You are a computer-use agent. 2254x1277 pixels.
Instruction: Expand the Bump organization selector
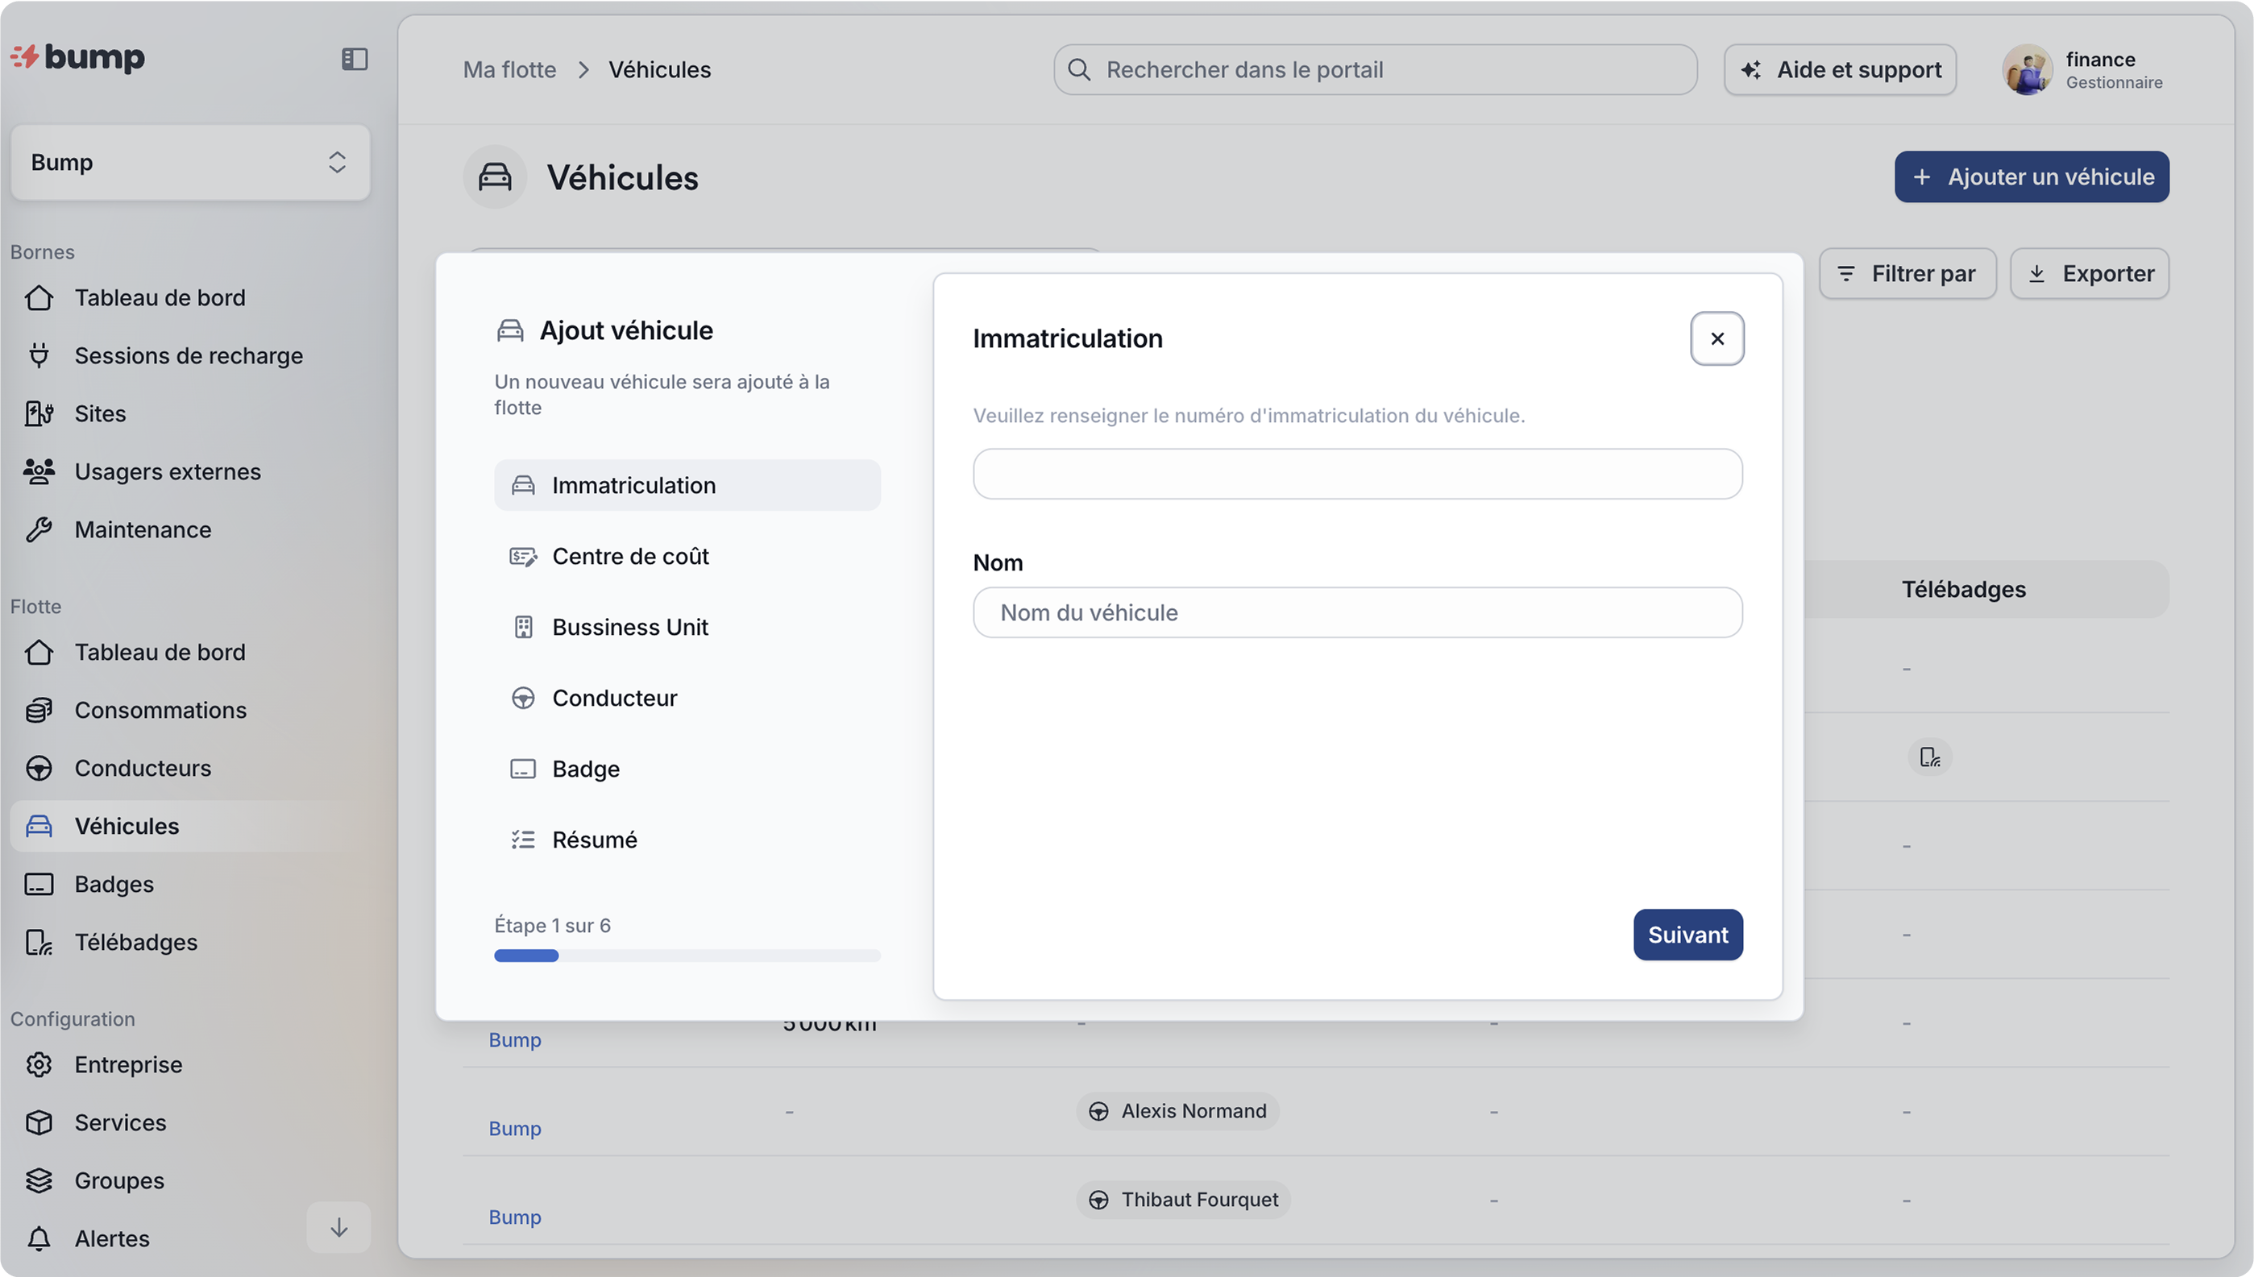189,162
